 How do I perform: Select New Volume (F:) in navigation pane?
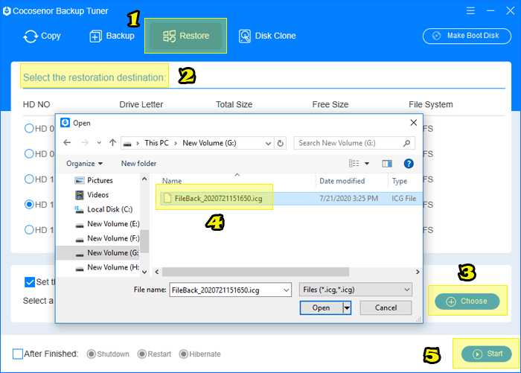pyautogui.click(x=107, y=238)
